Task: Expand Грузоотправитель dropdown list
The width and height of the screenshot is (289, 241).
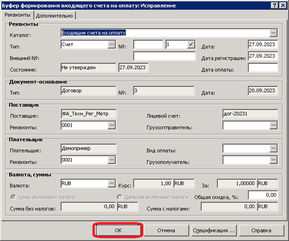Action: 273,125
